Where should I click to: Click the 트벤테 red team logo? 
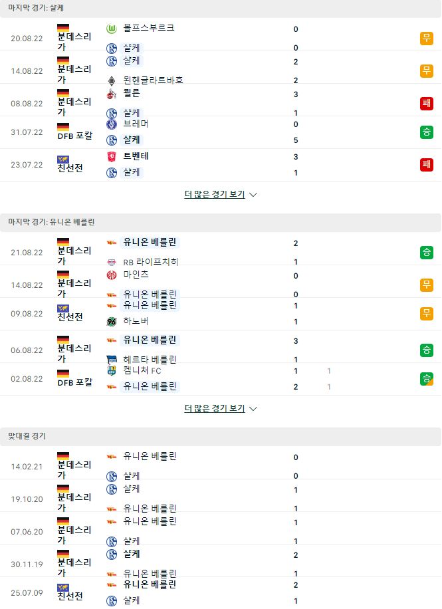tap(112, 156)
